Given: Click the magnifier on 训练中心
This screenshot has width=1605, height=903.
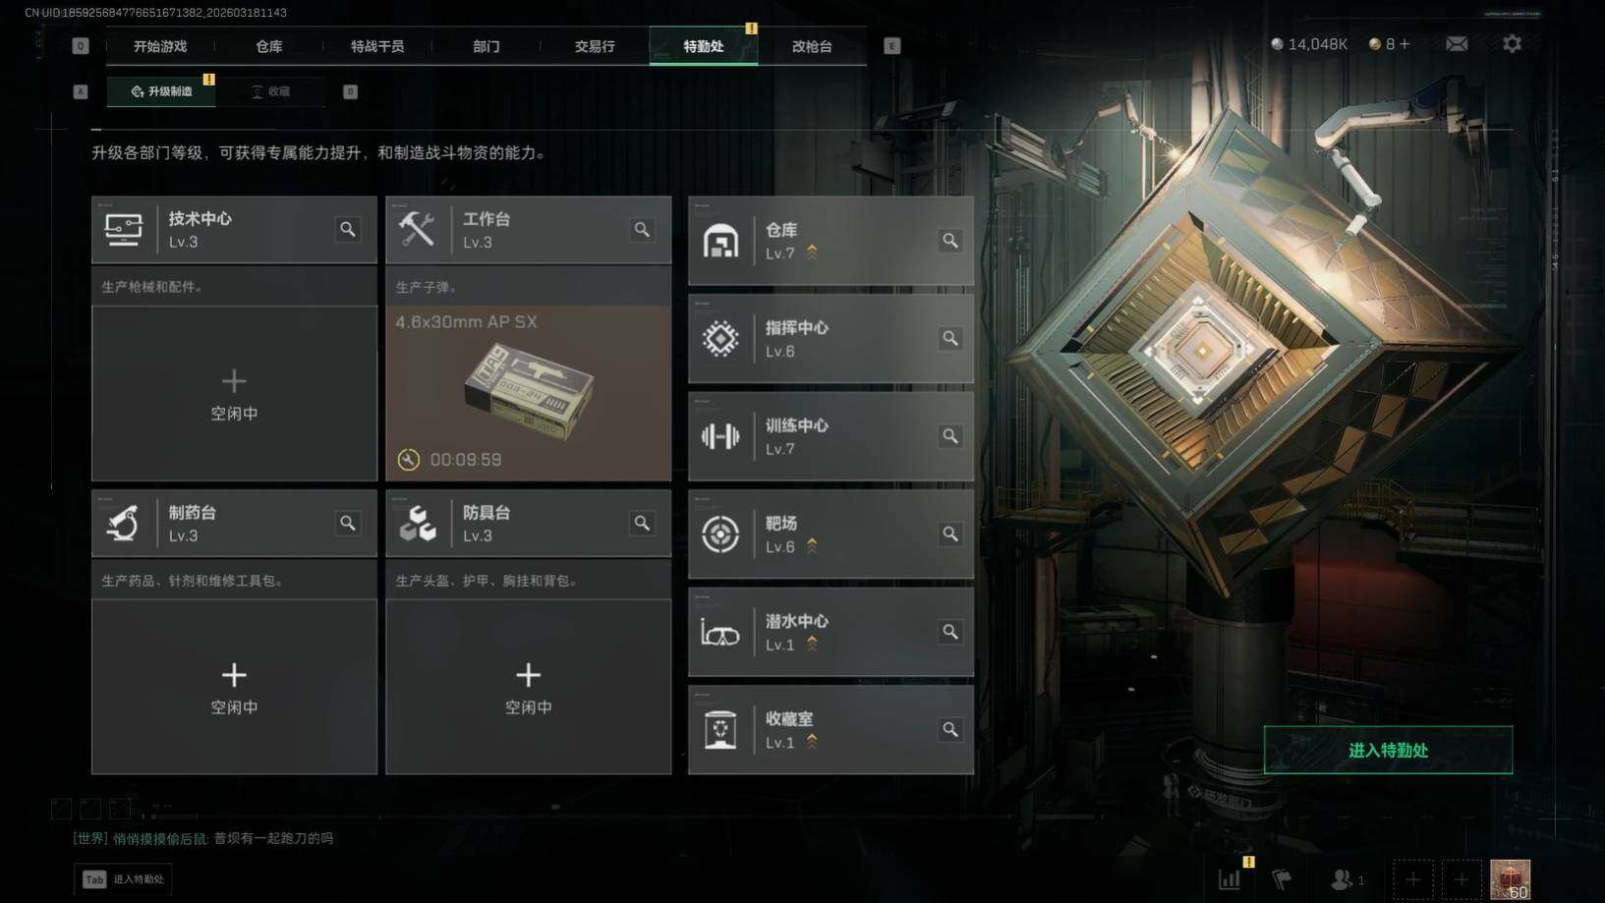Looking at the screenshot, I should click(x=950, y=435).
